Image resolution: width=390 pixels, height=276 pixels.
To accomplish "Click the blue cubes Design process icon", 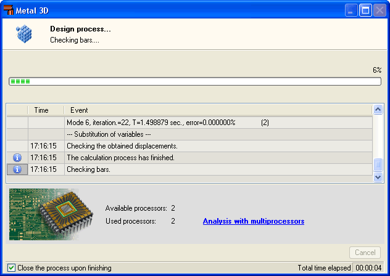I will (x=24, y=34).
